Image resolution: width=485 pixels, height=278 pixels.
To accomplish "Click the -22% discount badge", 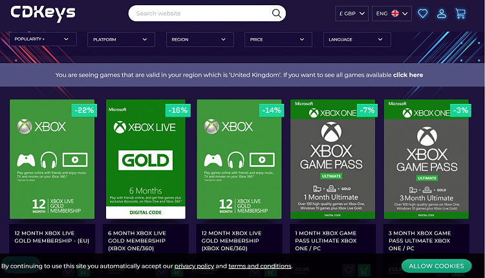I will 84,110.
